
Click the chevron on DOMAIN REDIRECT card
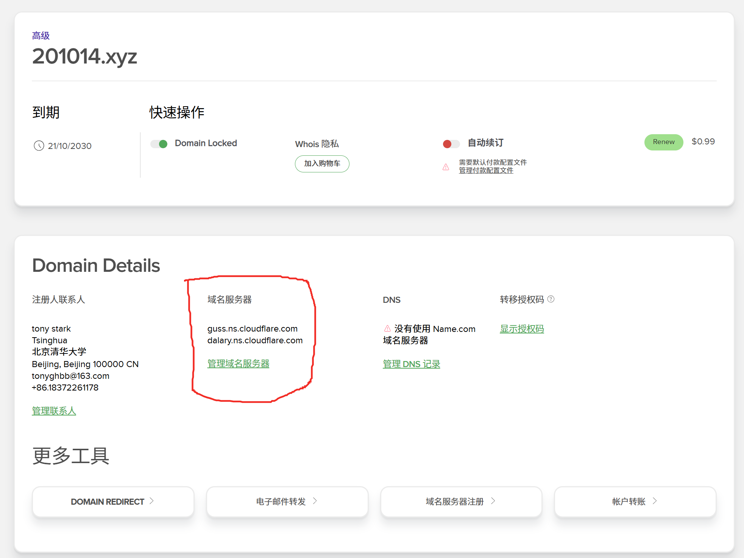[151, 501]
